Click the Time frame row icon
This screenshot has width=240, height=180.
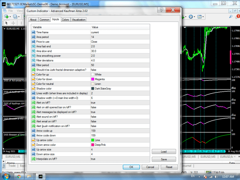click(33, 32)
